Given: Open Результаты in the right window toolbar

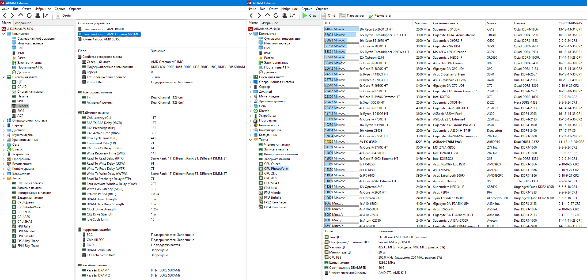Looking at the screenshot, I should (x=380, y=16).
